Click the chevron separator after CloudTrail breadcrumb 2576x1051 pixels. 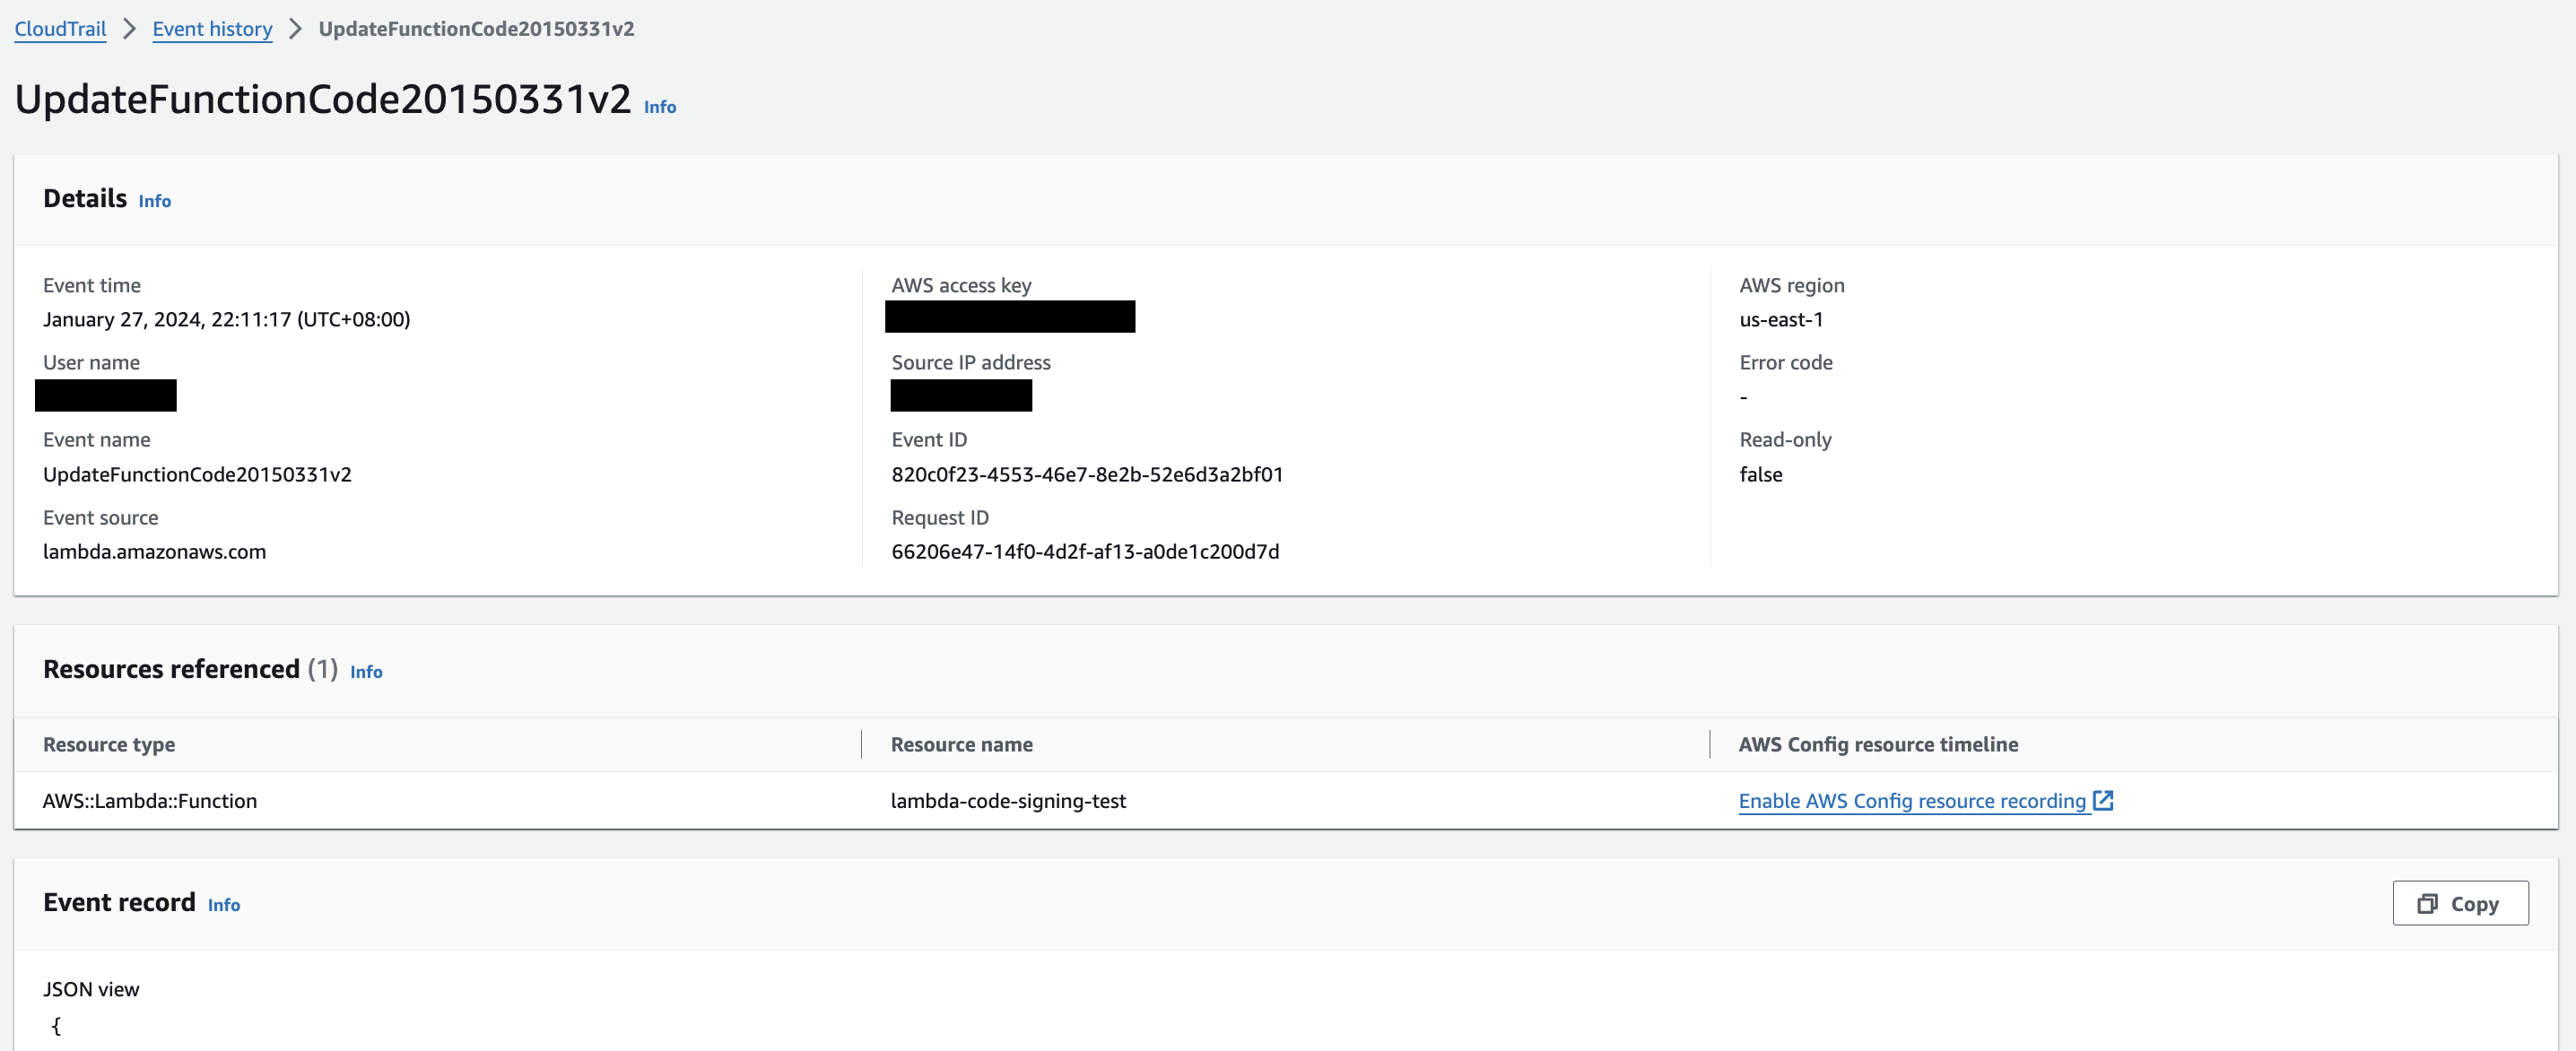(x=128, y=29)
